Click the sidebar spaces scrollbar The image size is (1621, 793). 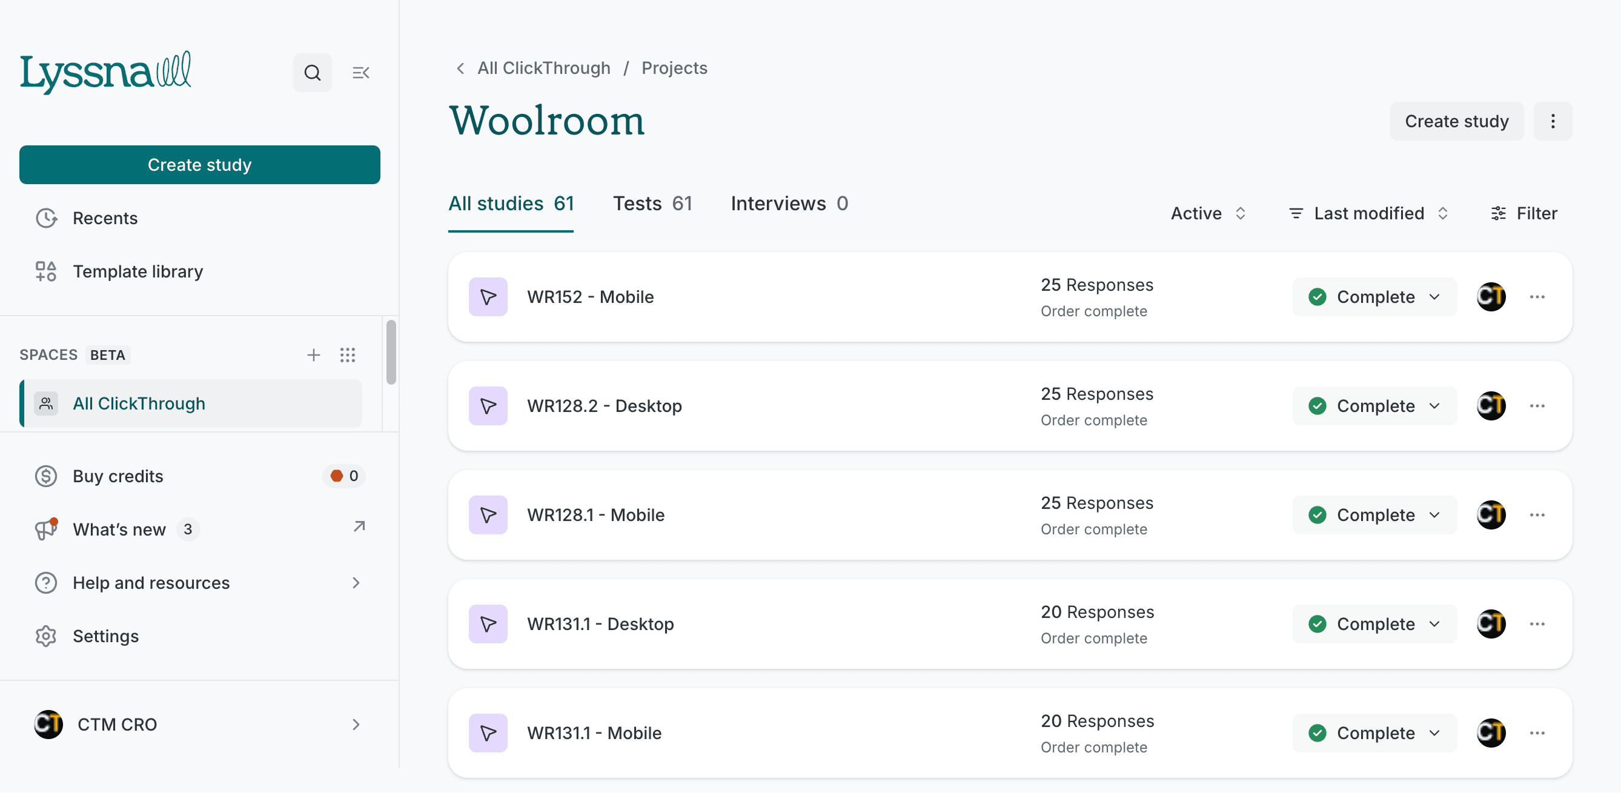(x=391, y=353)
